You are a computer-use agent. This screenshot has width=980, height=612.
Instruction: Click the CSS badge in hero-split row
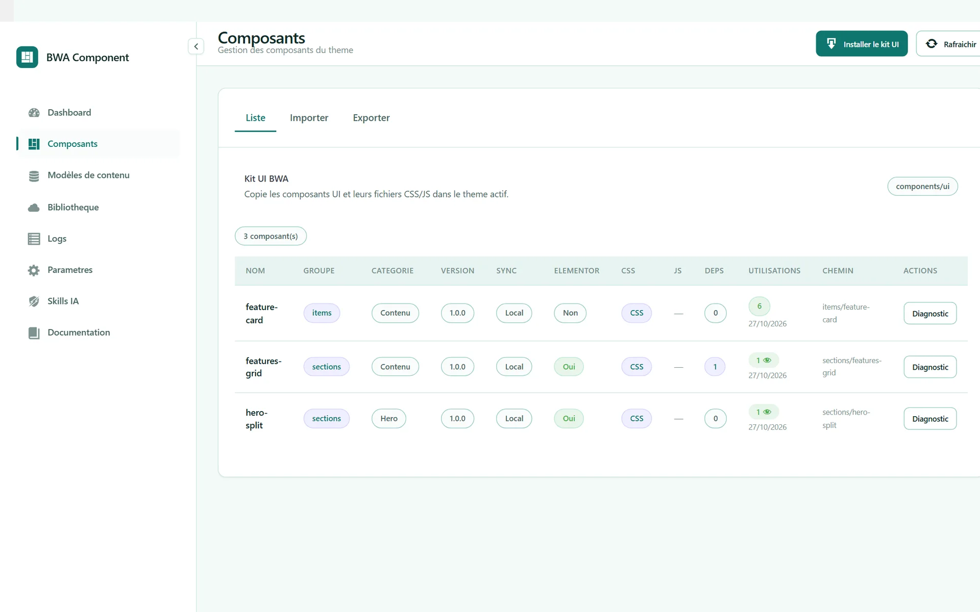click(x=636, y=418)
